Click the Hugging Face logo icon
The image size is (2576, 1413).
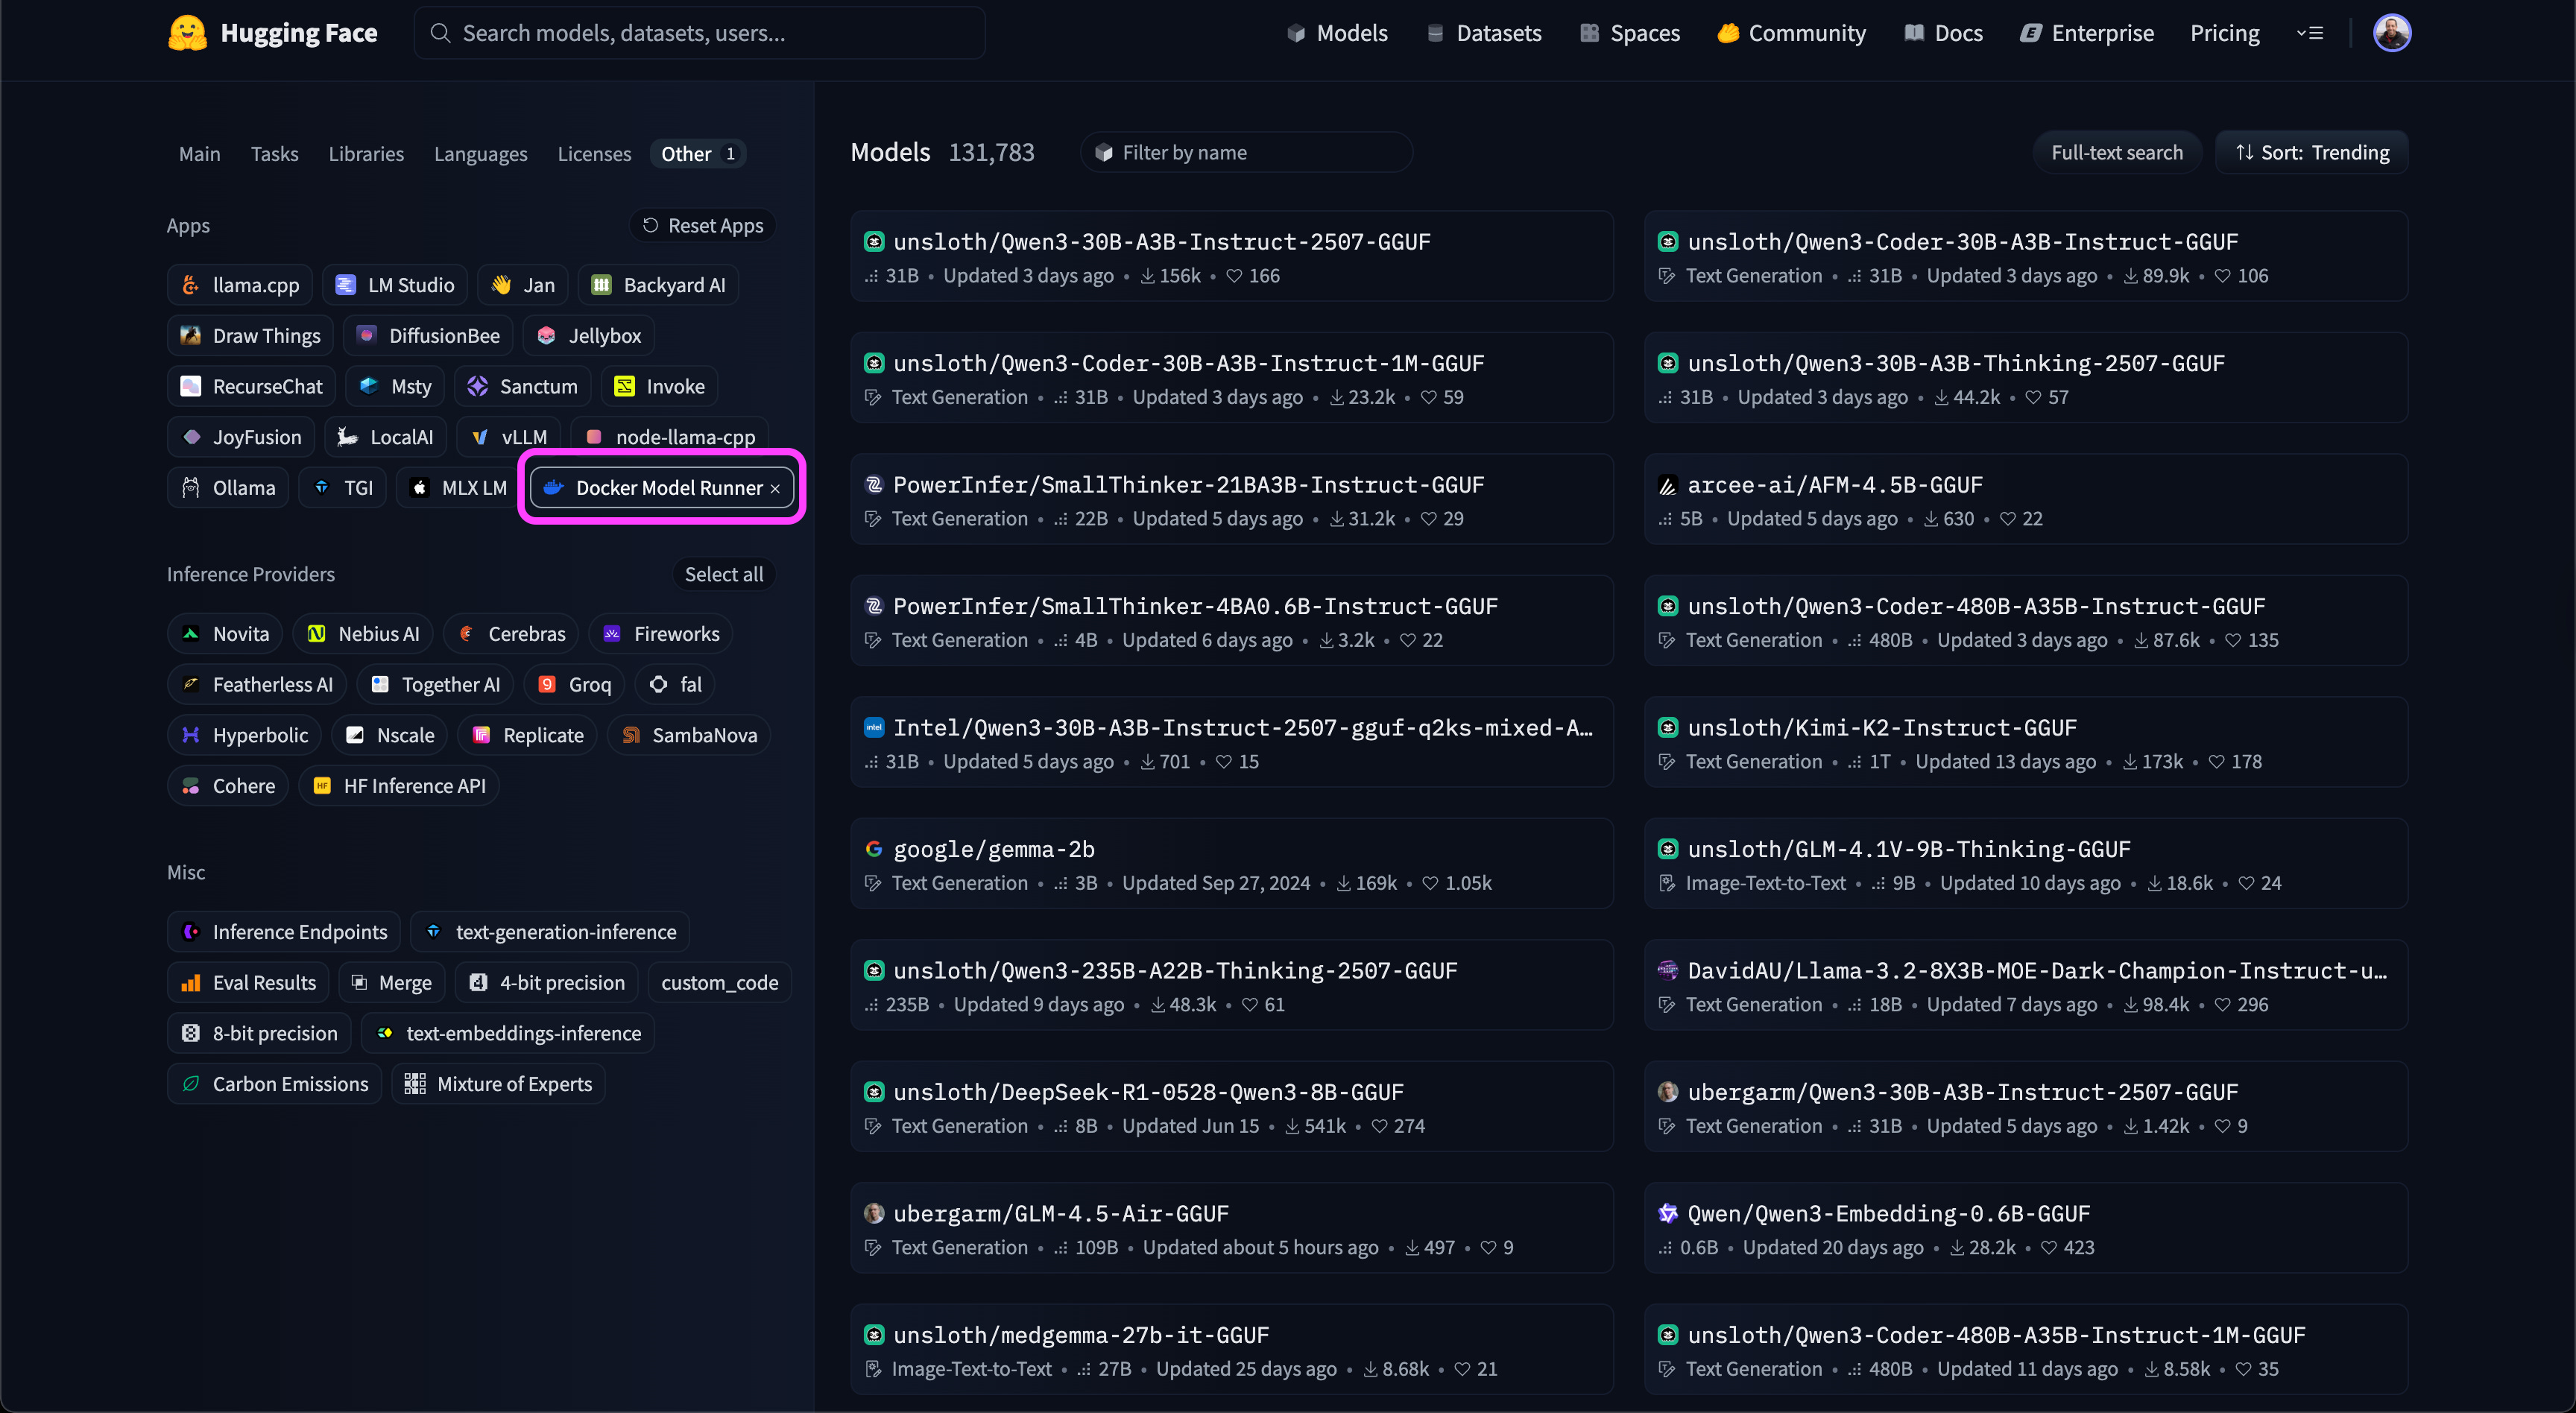[187, 33]
